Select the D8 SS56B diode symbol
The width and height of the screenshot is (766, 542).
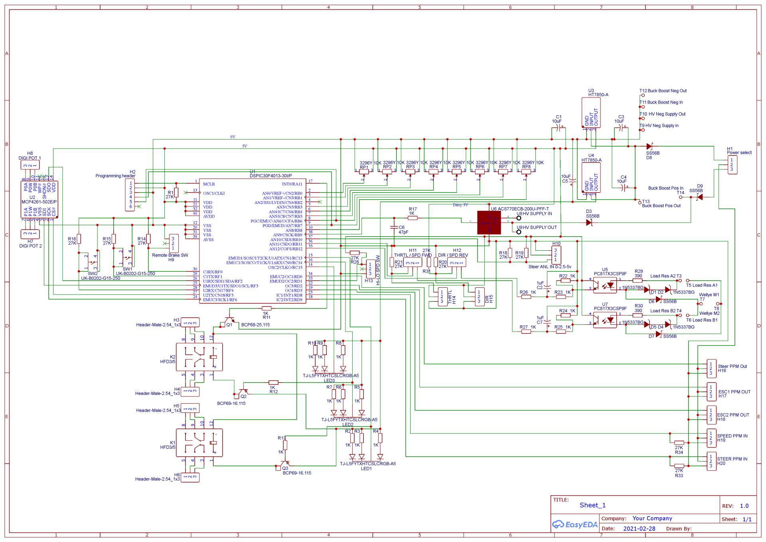point(649,146)
